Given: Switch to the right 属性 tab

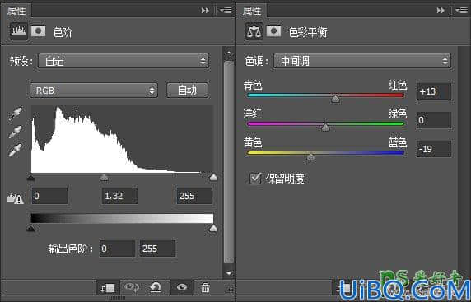Looking at the screenshot, I should (252, 11).
